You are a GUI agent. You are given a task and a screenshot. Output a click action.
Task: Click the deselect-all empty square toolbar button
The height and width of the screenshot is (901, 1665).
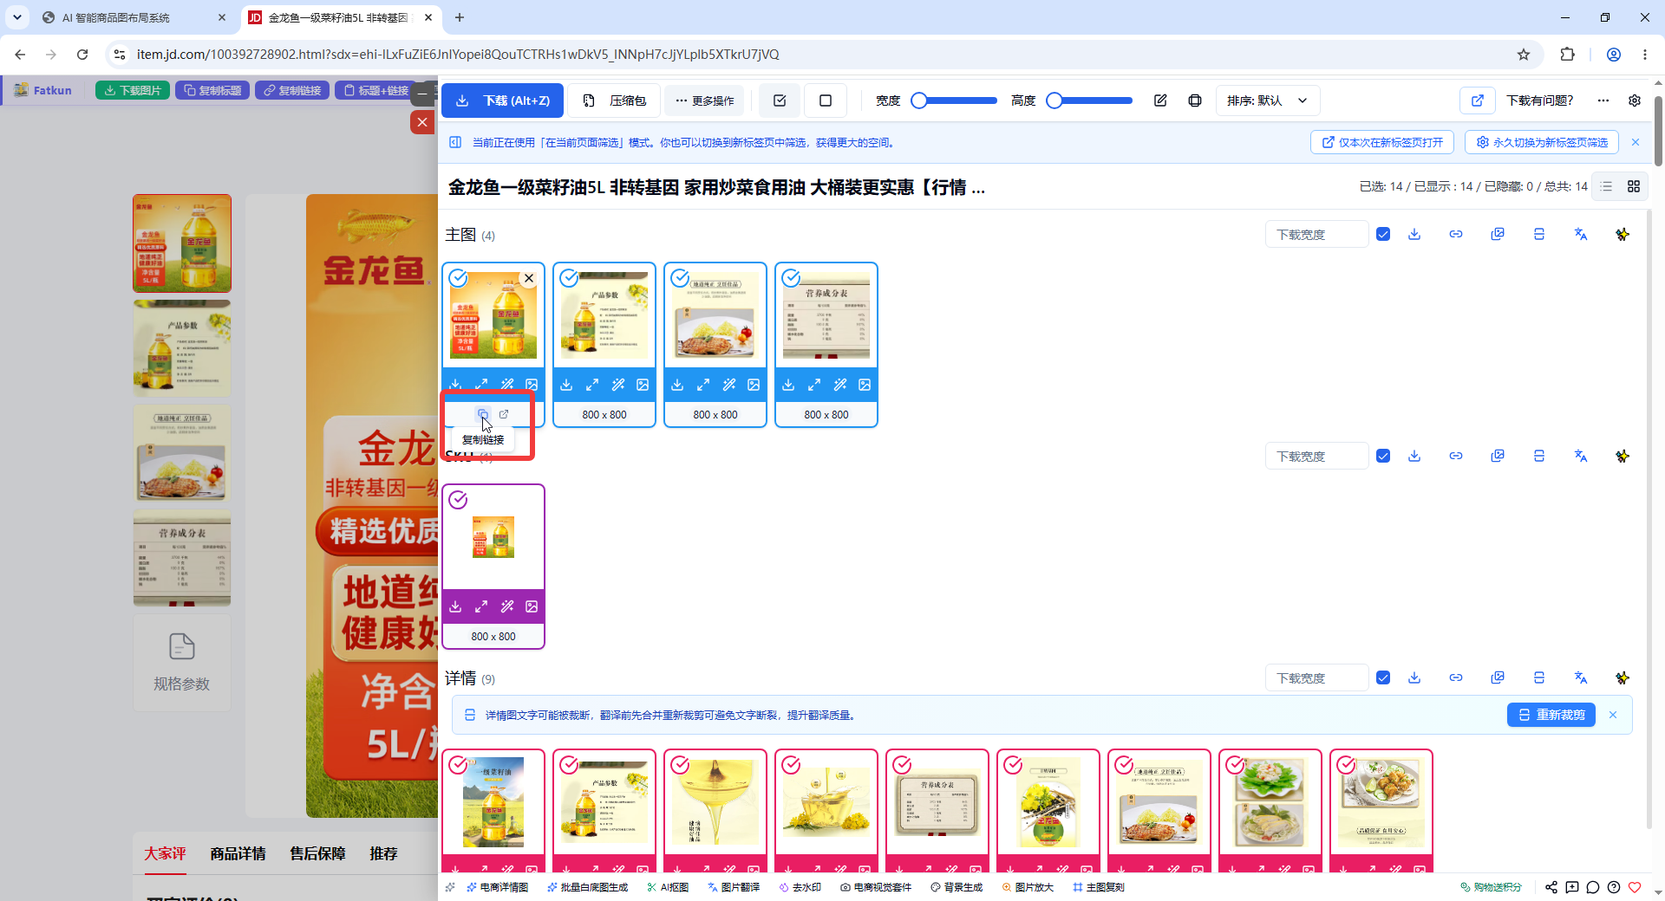826,100
